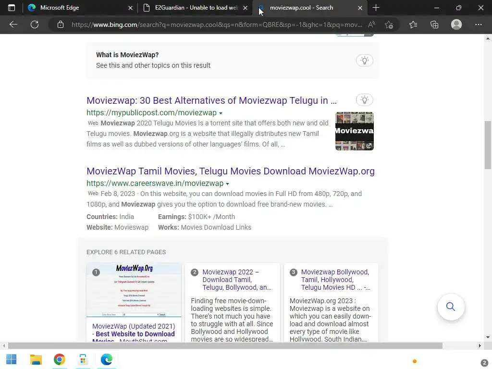492x369 pixels.
Task: Close the E2Guardian tab
Action: (246, 8)
